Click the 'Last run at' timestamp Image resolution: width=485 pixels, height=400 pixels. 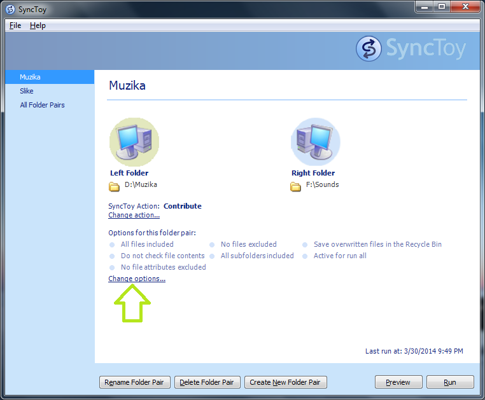414,351
